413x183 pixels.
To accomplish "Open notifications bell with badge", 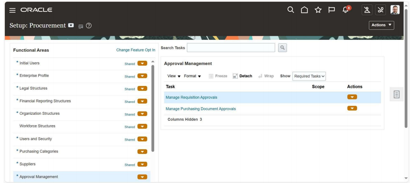I will click(346, 10).
